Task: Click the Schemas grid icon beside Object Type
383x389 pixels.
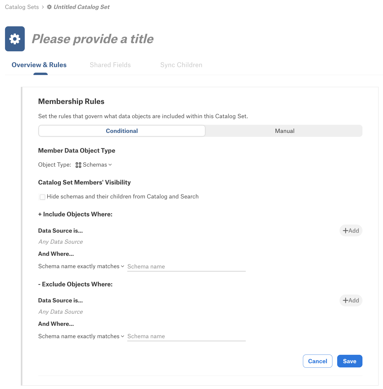Action: [x=78, y=165]
